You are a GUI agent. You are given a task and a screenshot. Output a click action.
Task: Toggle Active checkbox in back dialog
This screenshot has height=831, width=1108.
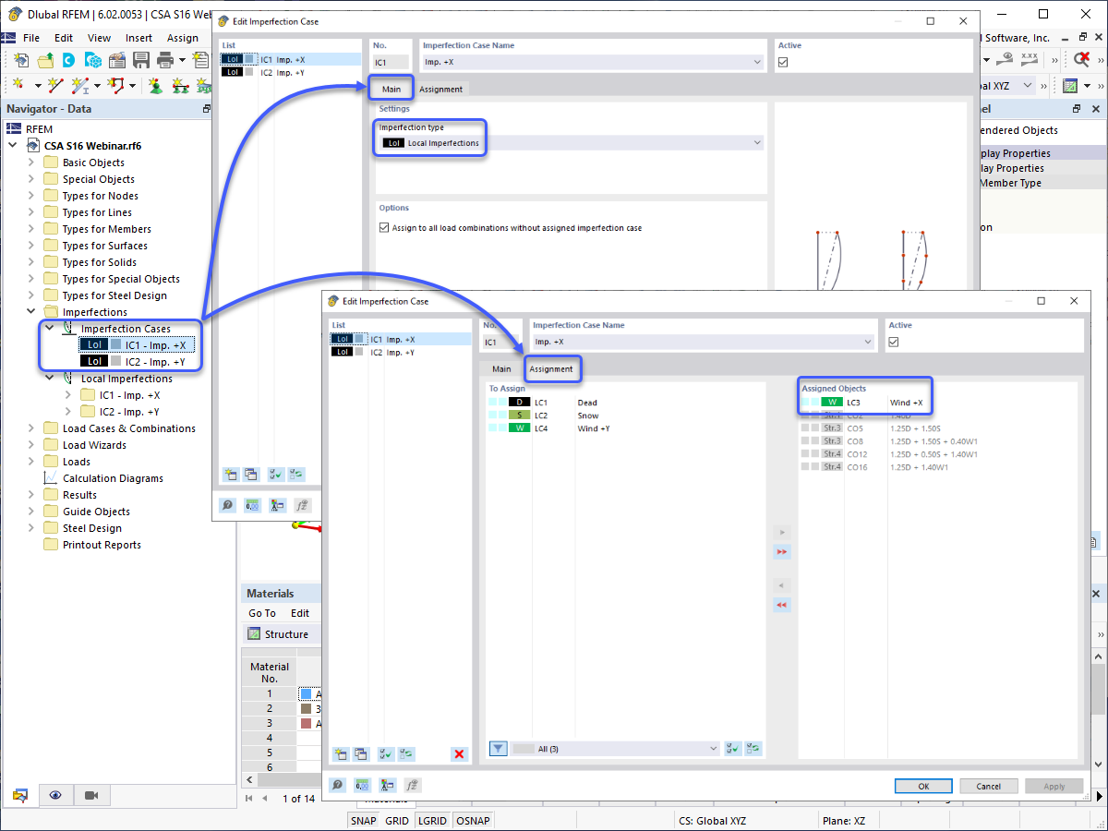click(784, 62)
